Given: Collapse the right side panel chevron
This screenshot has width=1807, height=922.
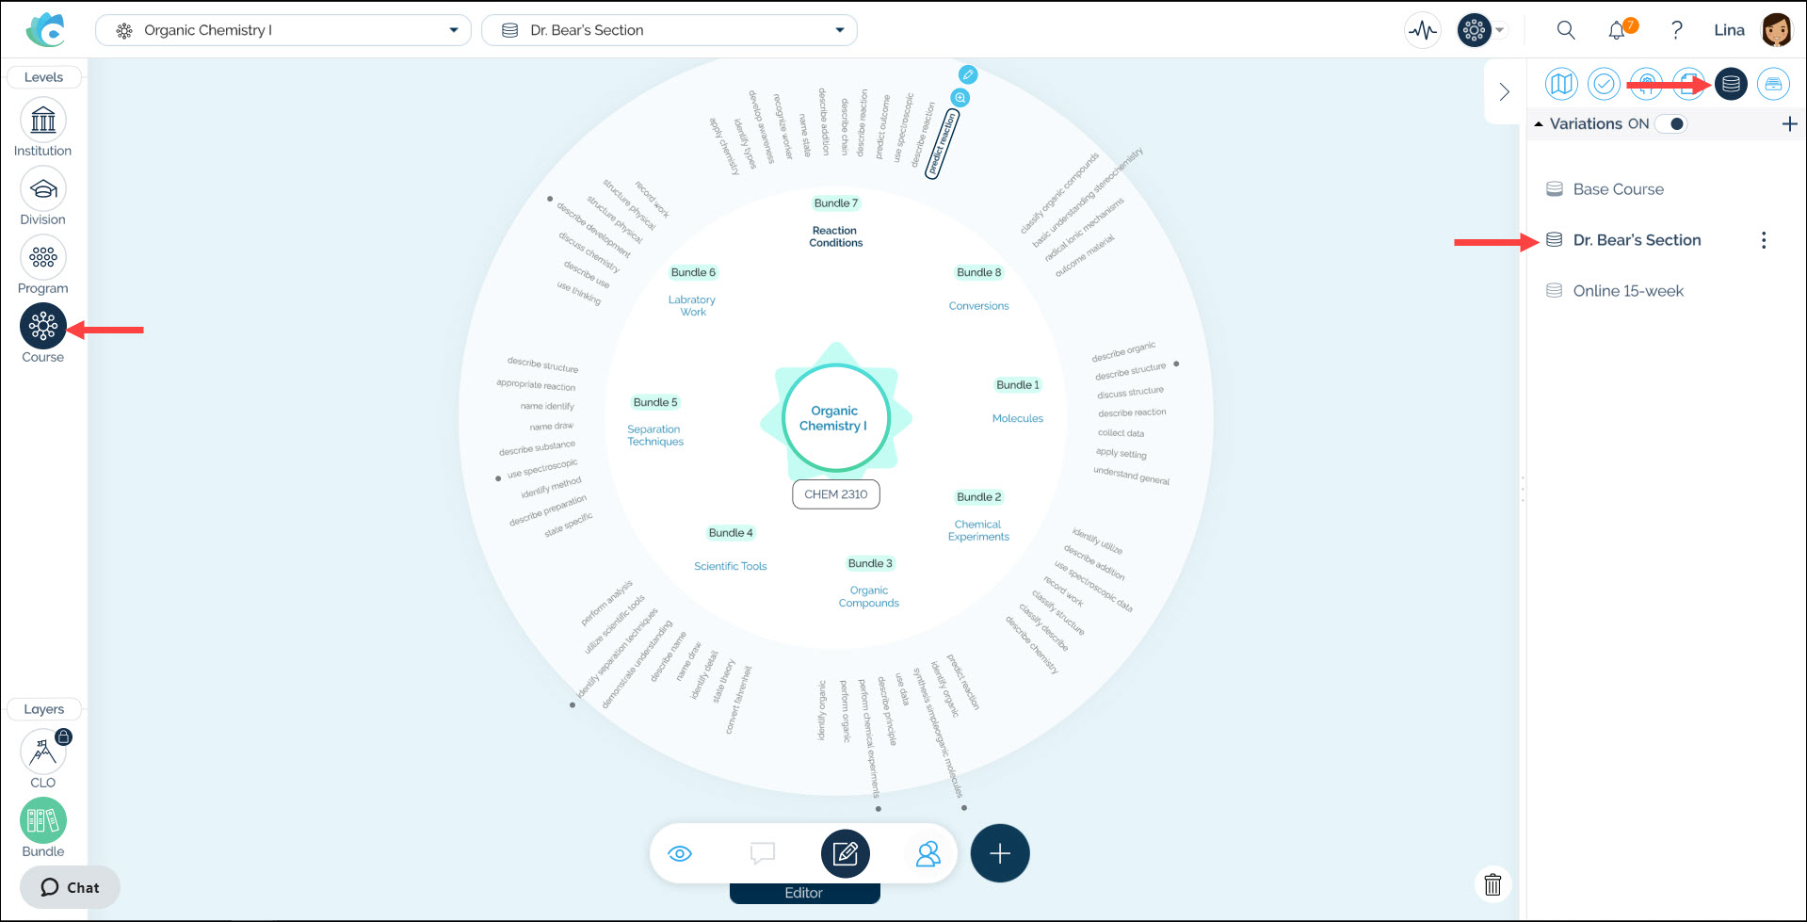Looking at the screenshot, I should coord(1504,91).
